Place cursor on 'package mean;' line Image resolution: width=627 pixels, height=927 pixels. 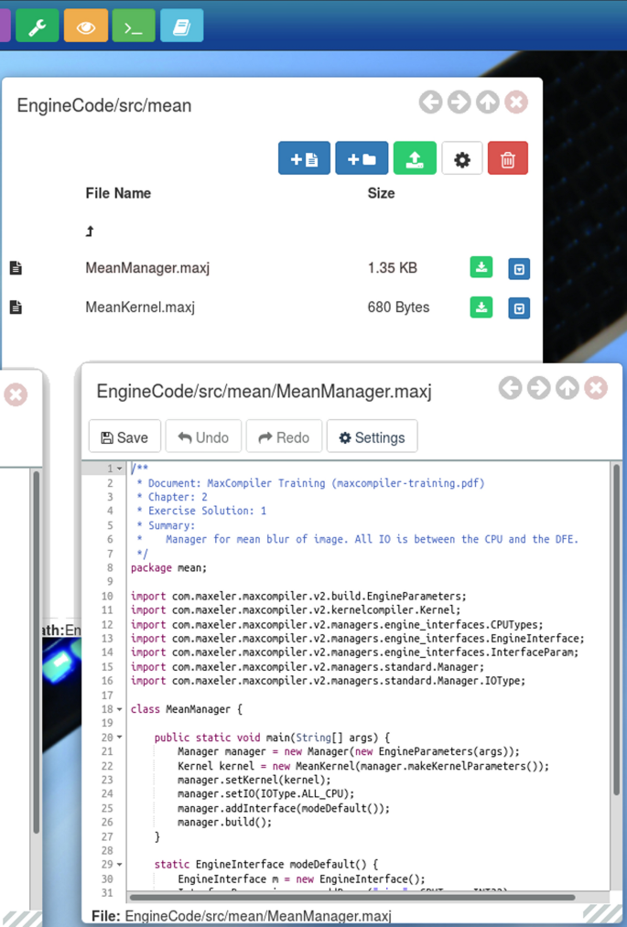(168, 568)
